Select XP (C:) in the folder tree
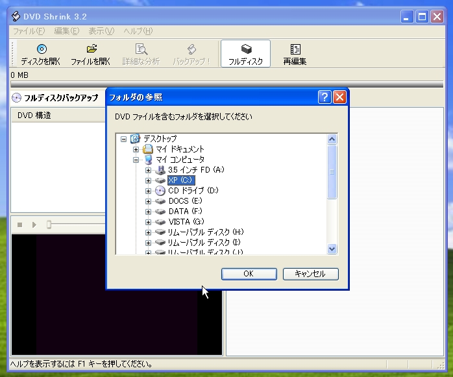453x377 pixels. [x=181, y=180]
